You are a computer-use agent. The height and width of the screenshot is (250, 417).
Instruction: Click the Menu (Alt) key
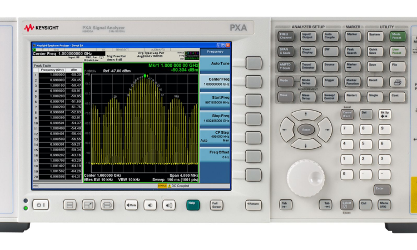[x=384, y=204]
